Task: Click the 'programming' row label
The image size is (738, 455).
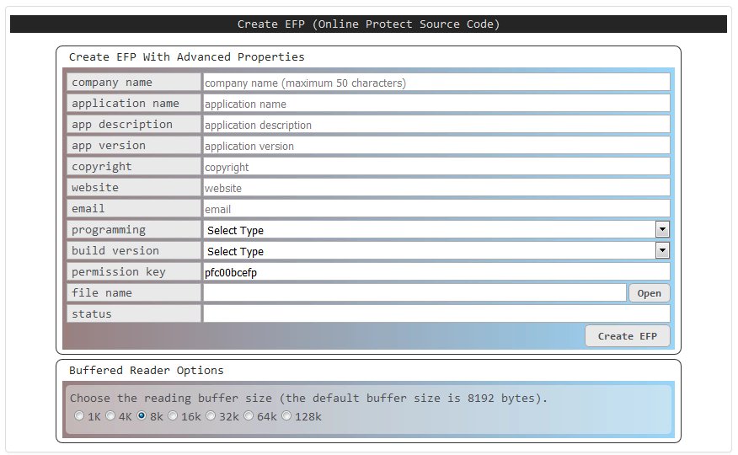Action: point(134,230)
